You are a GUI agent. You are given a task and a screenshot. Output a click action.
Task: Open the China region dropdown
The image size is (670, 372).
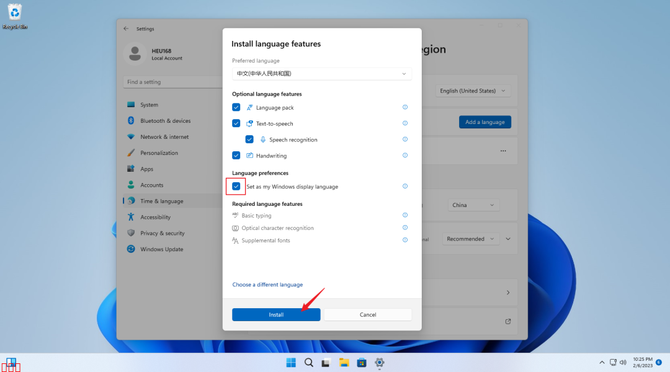click(x=473, y=205)
